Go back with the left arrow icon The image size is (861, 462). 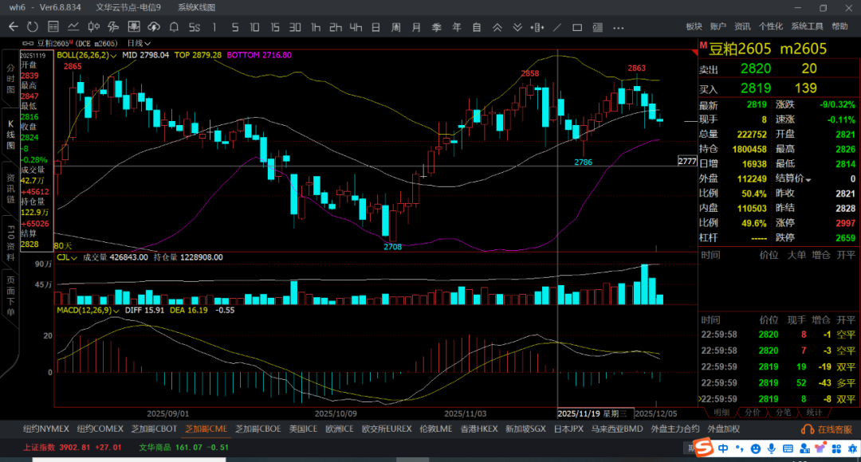click(14, 27)
